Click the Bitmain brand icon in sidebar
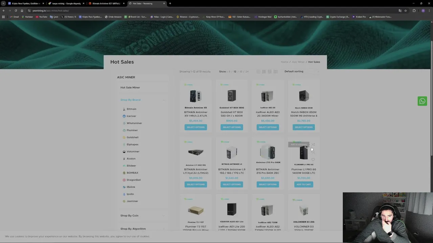 124,109
